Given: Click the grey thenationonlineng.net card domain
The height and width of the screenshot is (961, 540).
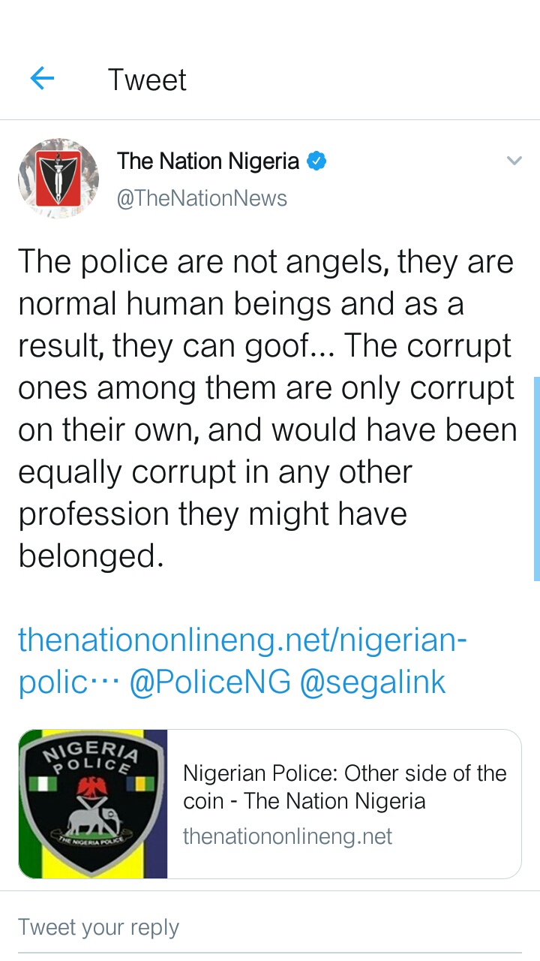Looking at the screenshot, I should click(x=287, y=836).
